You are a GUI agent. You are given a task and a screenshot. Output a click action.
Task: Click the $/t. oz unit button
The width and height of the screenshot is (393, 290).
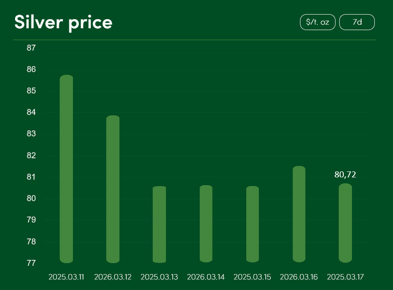tap(317, 22)
